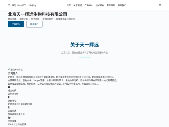The width and height of the screenshot is (169, 127).
Task: Open 关于我们 in the navigation bar
Action: 78,5
